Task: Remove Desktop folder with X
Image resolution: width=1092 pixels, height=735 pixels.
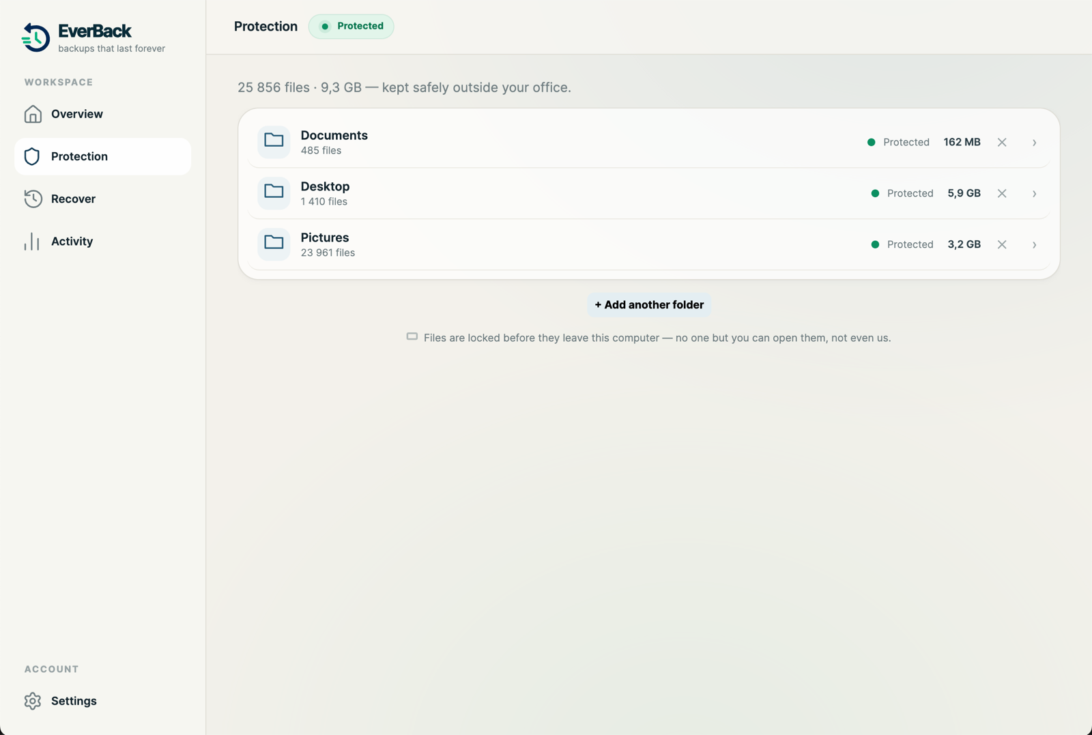Action: (1002, 193)
